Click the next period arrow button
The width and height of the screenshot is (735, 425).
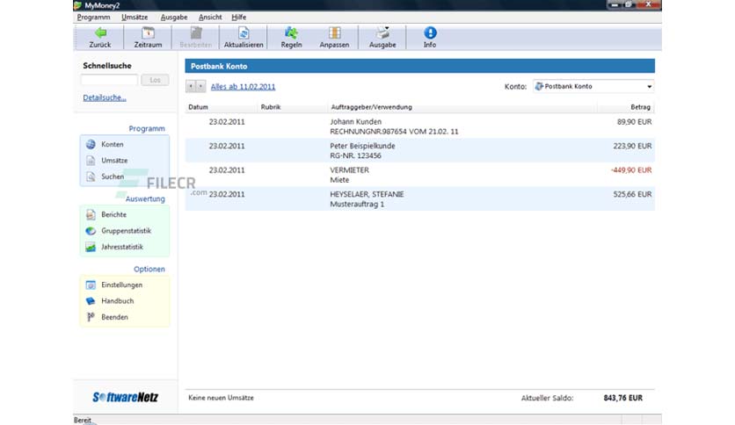(x=200, y=86)
